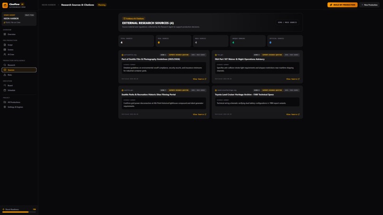Click the Short Film tag in project card
Screen dimensions: 383x215
pyautogui.click(x=29, y=15)
